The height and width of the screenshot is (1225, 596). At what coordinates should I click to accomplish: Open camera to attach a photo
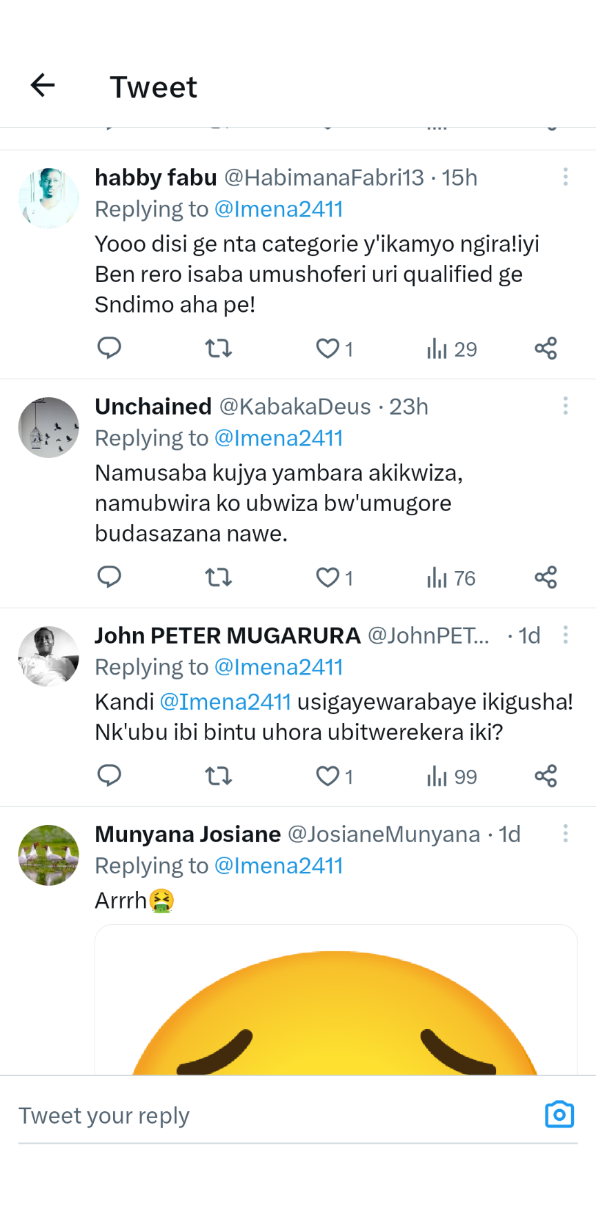coord(559,1115)
